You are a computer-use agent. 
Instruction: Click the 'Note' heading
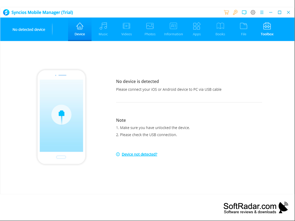point(121,120)
